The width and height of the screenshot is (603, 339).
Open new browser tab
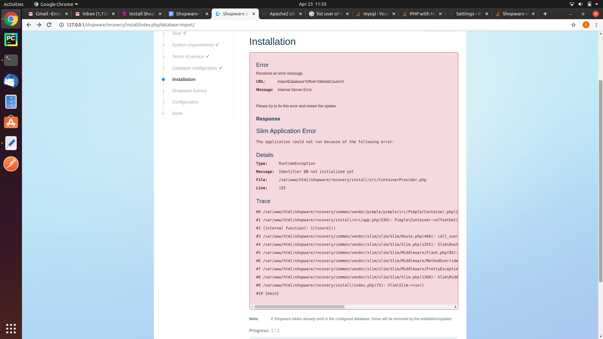coord(545,14)
